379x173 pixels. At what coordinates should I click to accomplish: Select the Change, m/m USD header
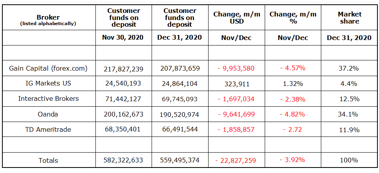pyautogui.click(x=236, y=18)
